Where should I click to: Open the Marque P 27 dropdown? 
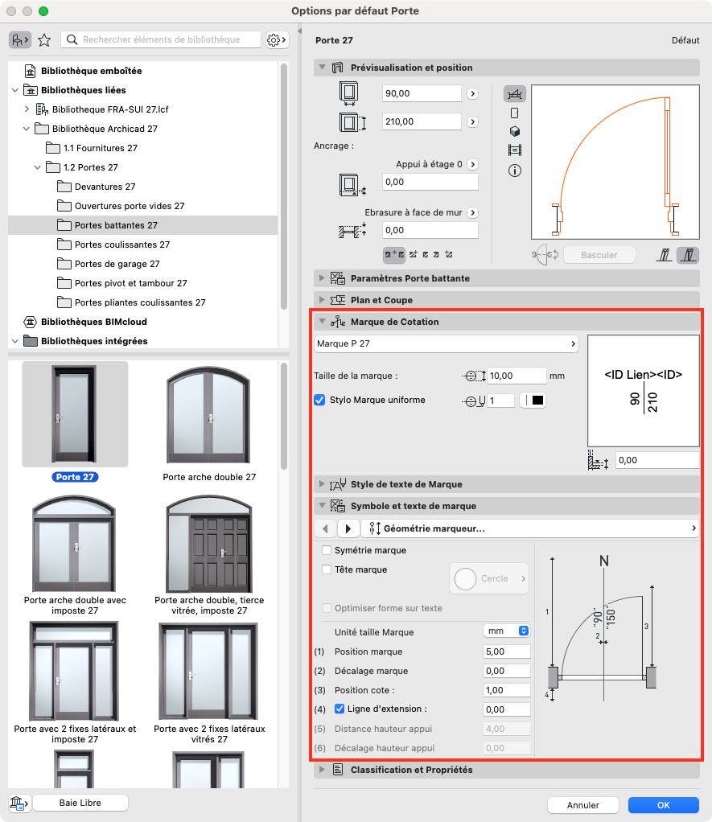[447, 344]
